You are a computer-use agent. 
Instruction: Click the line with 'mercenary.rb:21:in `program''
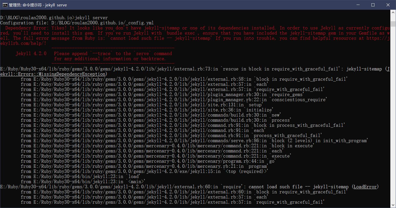click(x=144, y=166)
